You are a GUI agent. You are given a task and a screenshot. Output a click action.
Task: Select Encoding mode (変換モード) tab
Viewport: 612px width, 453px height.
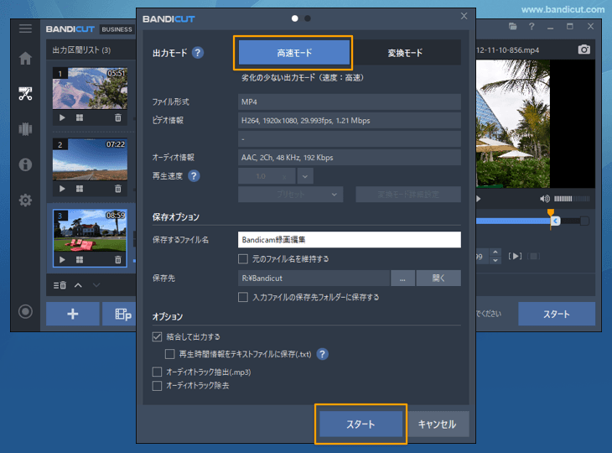pos(405,53)
